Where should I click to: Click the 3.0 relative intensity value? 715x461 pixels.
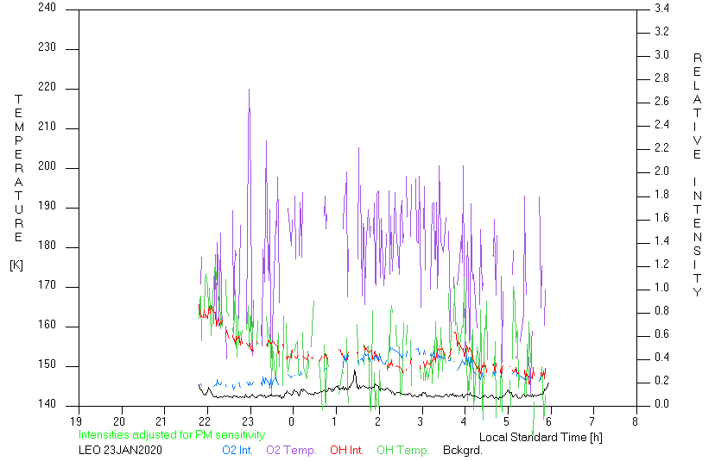click(661, 54)
